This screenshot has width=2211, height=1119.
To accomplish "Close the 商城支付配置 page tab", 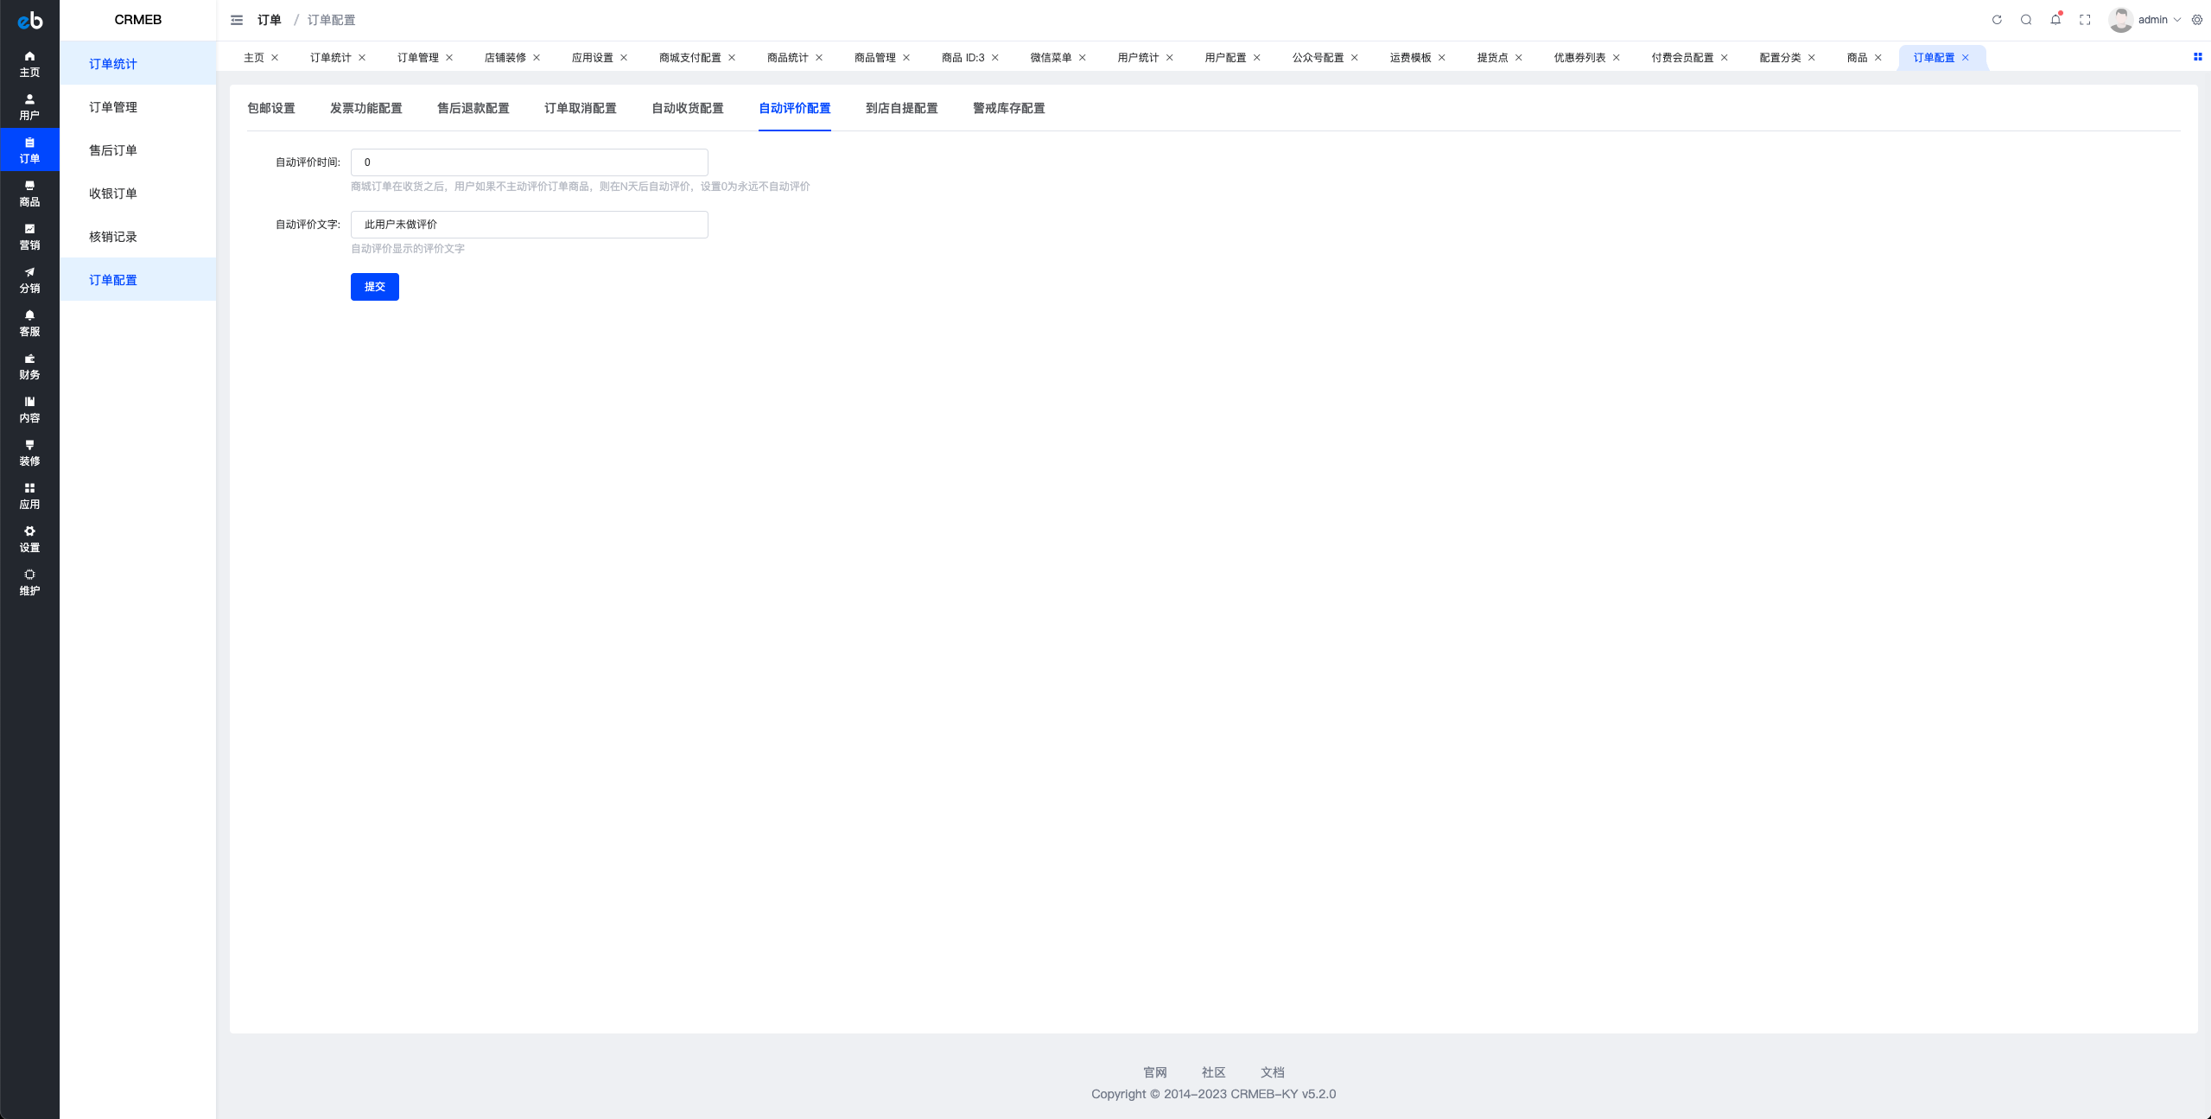I will (x=732, y=58).
